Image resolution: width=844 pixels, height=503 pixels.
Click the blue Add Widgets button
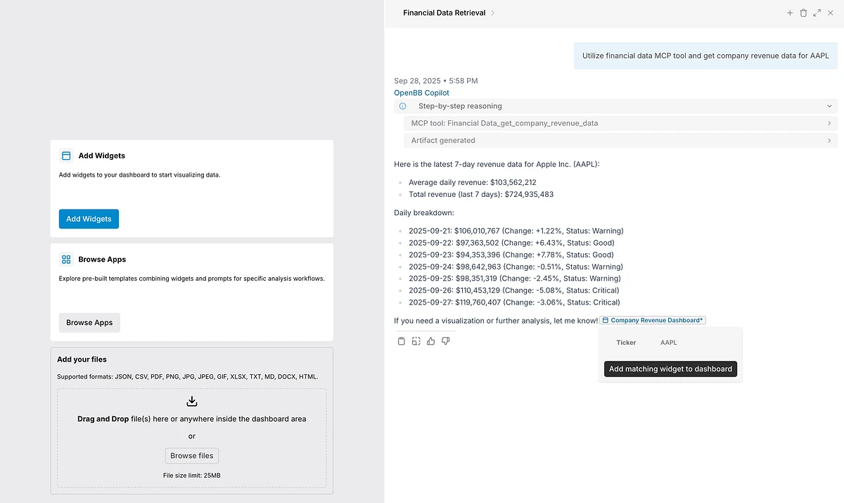(x=89, y=219)
